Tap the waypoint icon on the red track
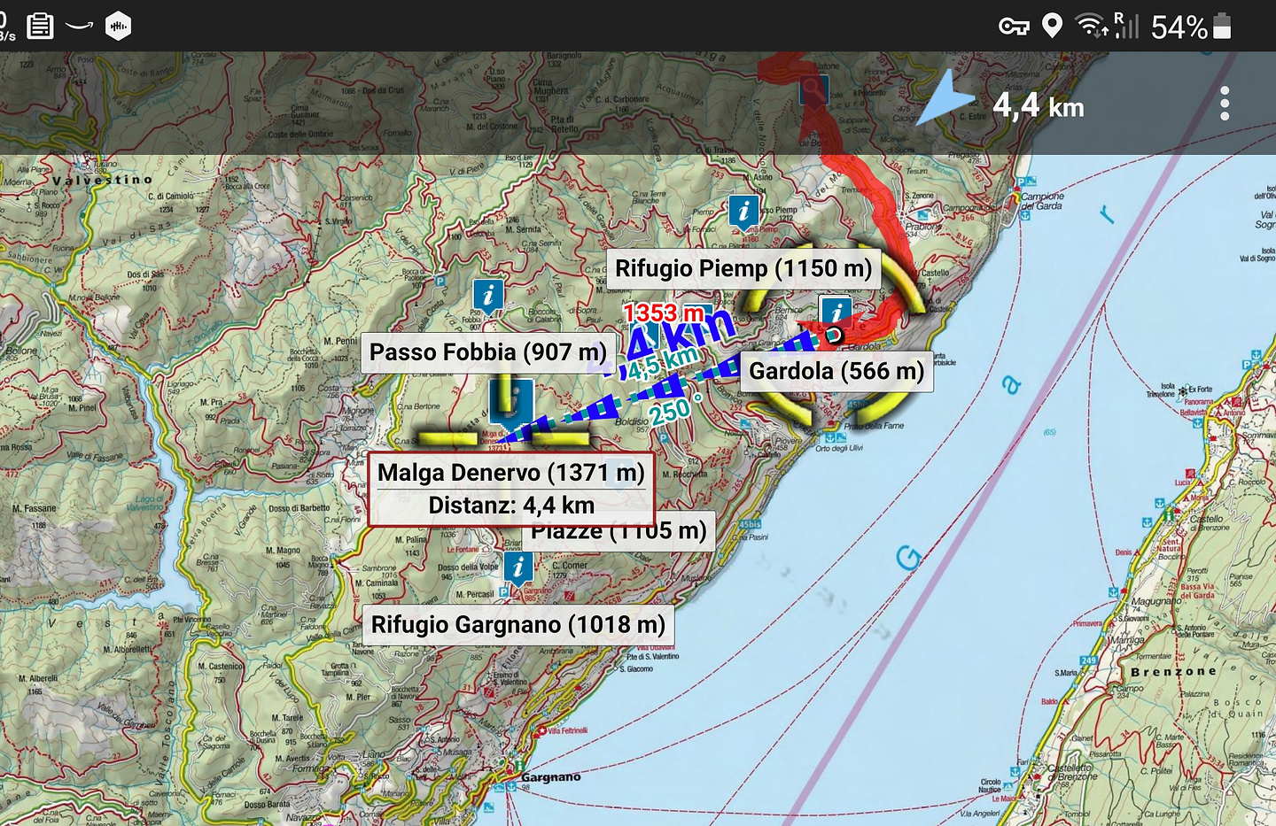The image size is (1276, 826). pos(813,90)
